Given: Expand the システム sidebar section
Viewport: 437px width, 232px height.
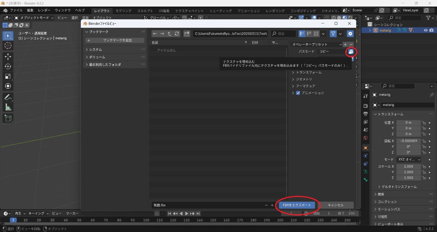Looking at the screenshot, I should [115, 50].
